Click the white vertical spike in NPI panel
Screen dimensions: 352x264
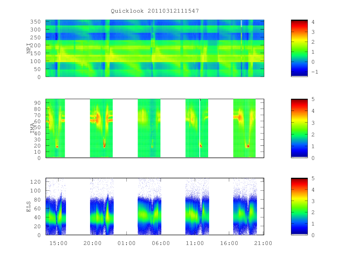(x=241, y=48)
